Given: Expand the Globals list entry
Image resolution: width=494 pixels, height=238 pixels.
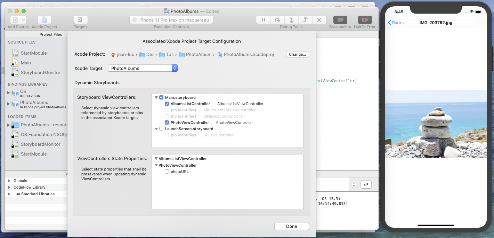Looking at the screenshot, I should 9,181.
